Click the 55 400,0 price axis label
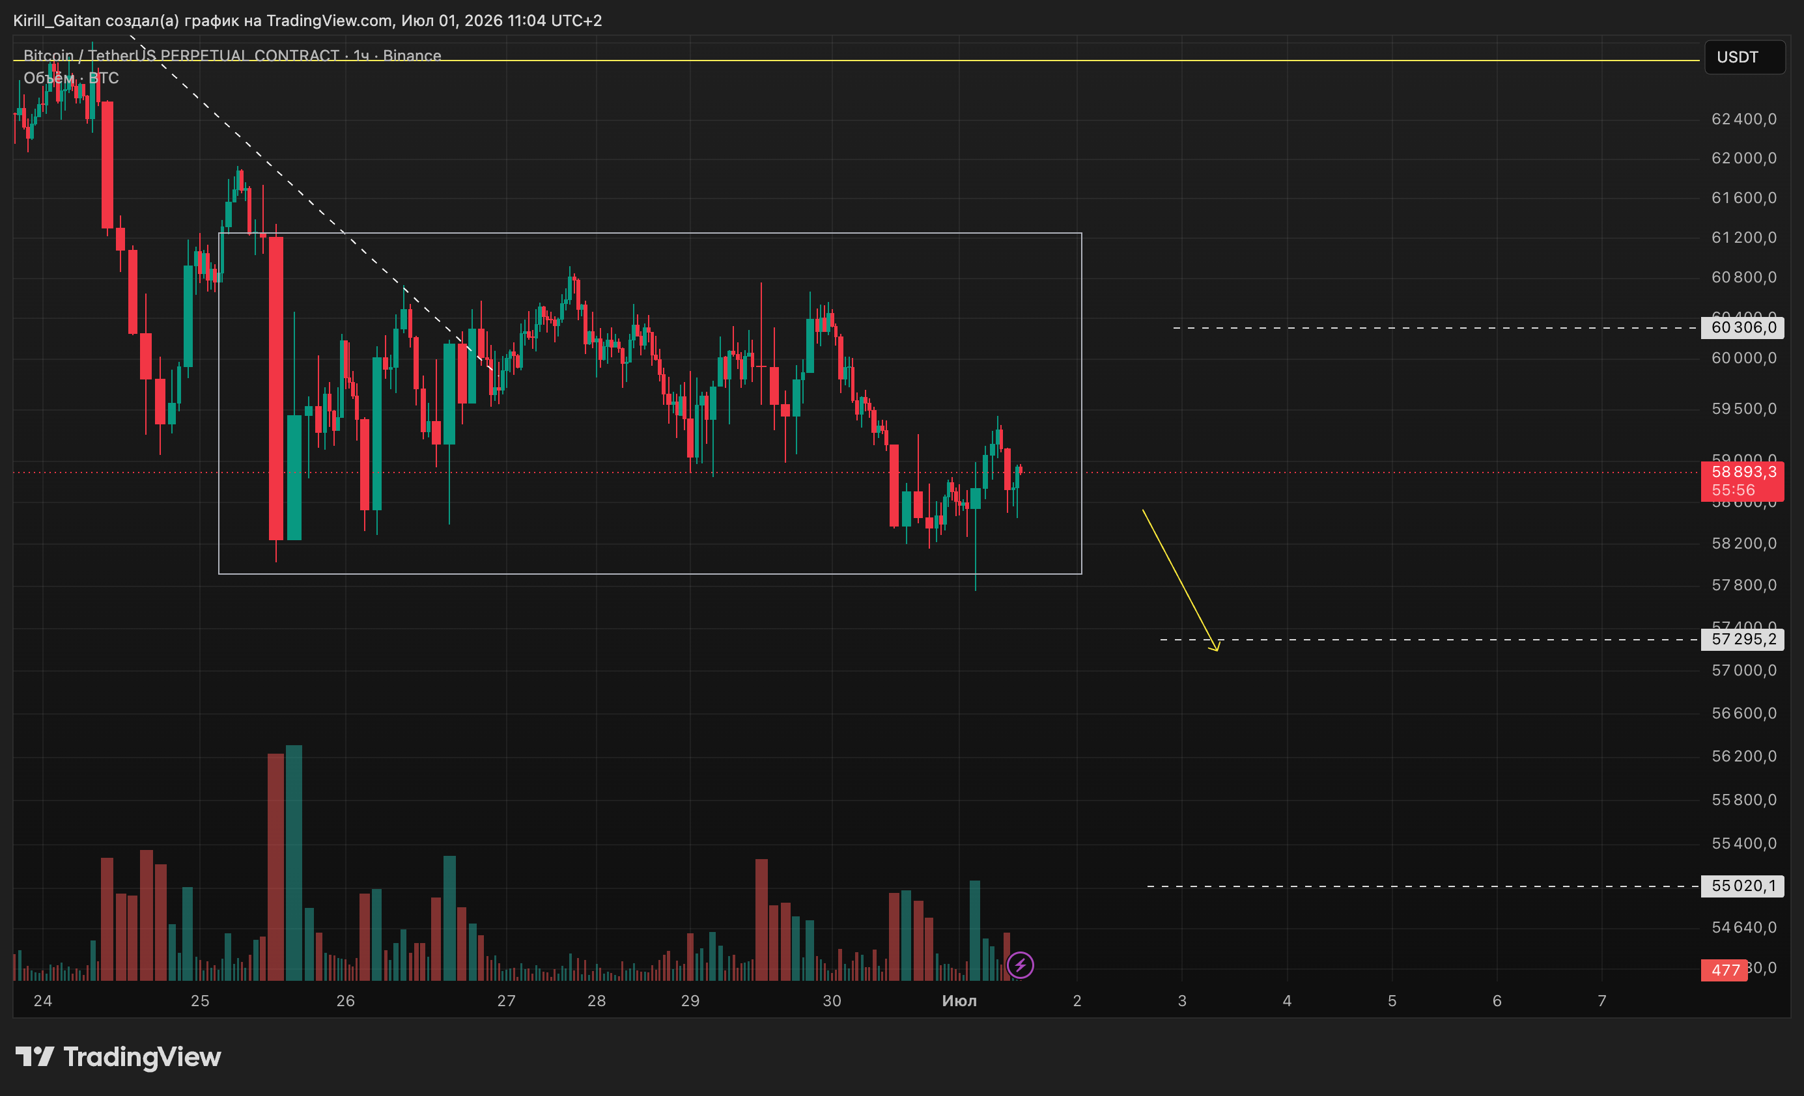 tap(1744, 843)
